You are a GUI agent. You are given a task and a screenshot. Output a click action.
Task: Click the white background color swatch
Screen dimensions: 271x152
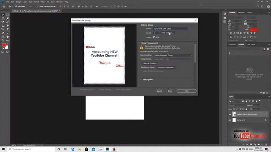[x=7, y=48]
